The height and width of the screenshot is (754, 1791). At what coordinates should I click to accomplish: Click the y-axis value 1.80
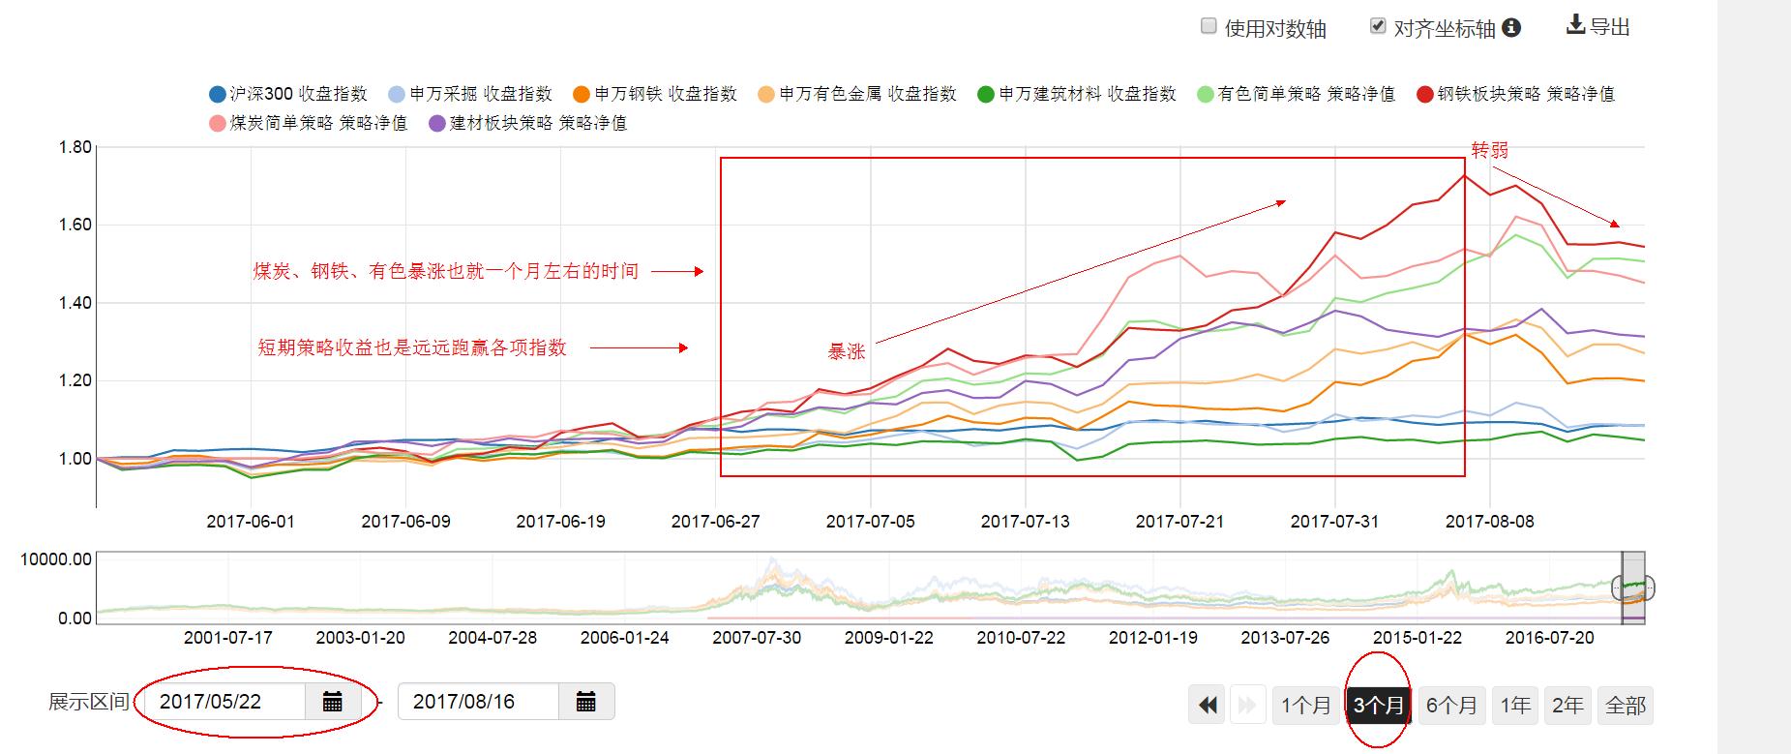tap(75, 147)
